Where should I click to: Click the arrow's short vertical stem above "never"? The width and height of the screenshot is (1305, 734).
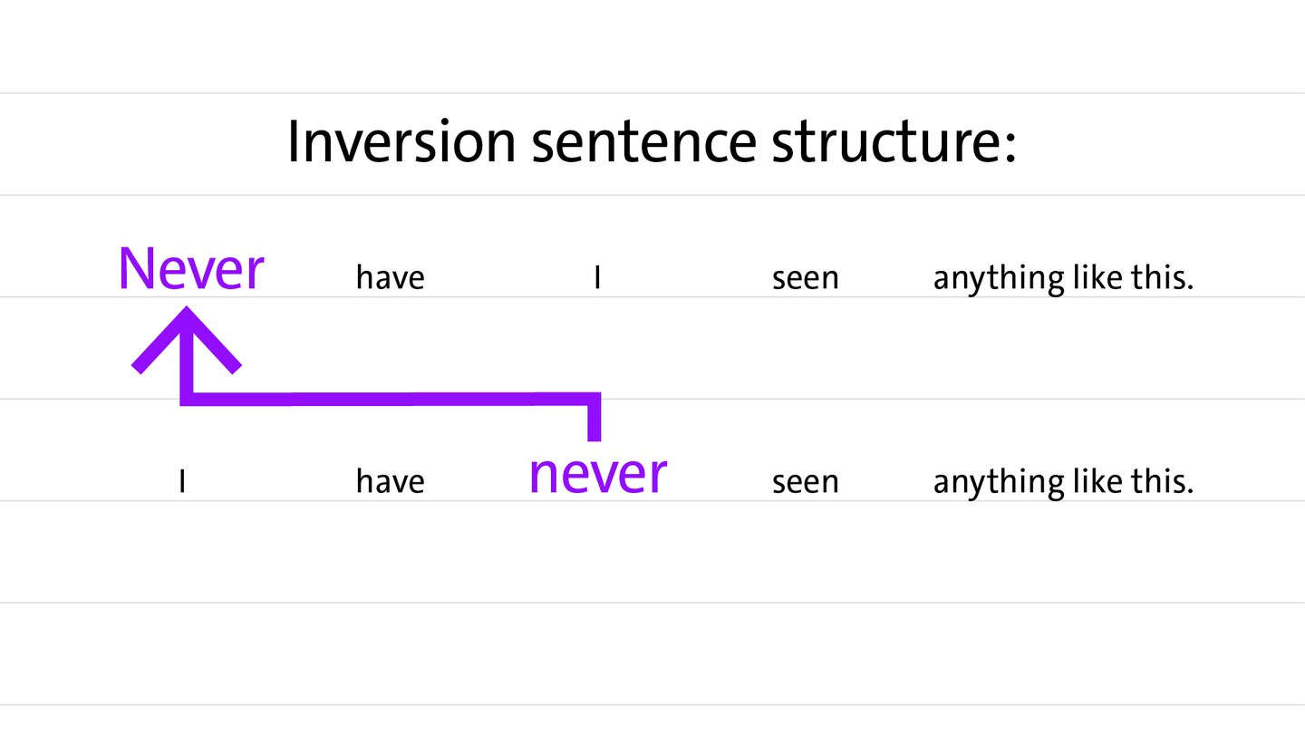pyautogui.click(x=594, y=420)
